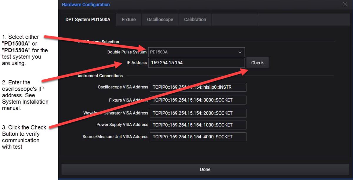
Task: Select the Source/Measure Unit VISA Address field
Action: tap(198, 137)
